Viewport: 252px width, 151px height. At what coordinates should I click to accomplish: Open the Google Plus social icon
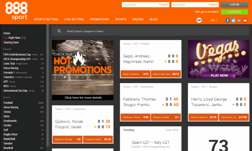(239, 20)
